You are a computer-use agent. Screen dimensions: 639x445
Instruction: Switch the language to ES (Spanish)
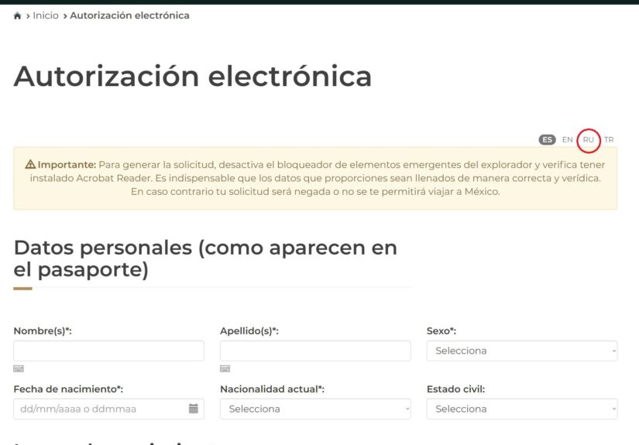coord(548,140)
